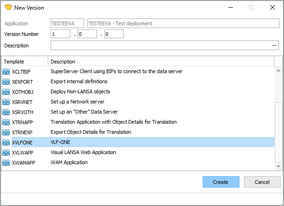Select the XSRVOTH template icon
This screenshot has height=206, width=284.
tap(6, 112)
